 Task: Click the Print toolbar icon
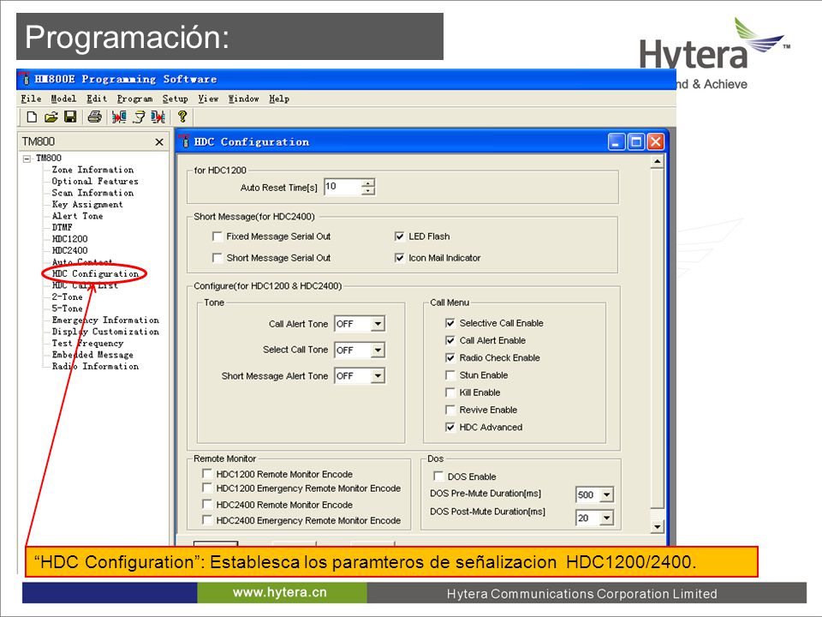coord(94,117)
